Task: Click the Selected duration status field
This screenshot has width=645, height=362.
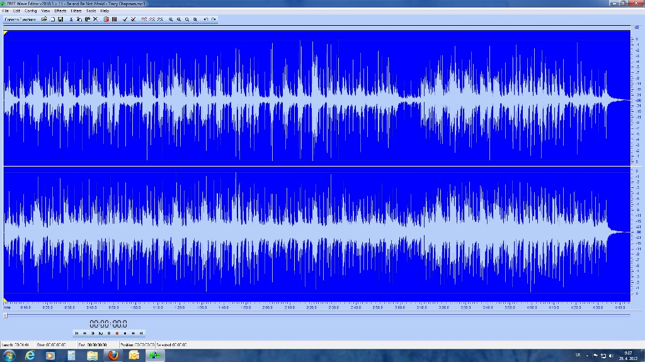Action: click(x=171, y=345)
